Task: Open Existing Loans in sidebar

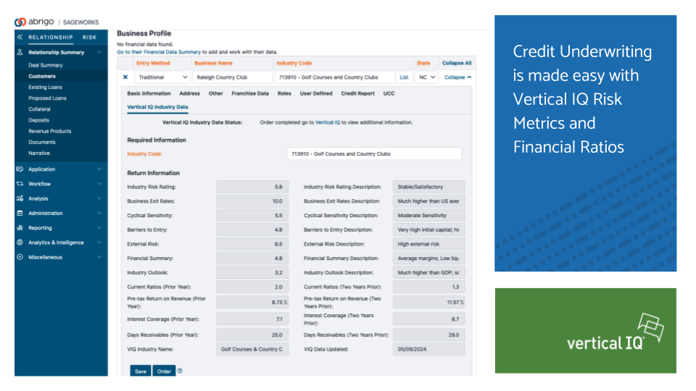Action: coord(45,87)
